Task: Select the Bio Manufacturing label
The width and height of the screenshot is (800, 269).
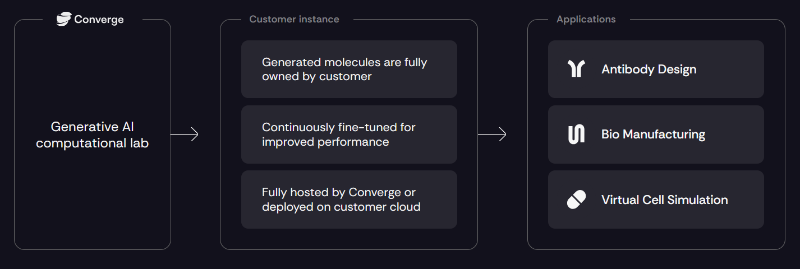Action: tap(653, 134)
